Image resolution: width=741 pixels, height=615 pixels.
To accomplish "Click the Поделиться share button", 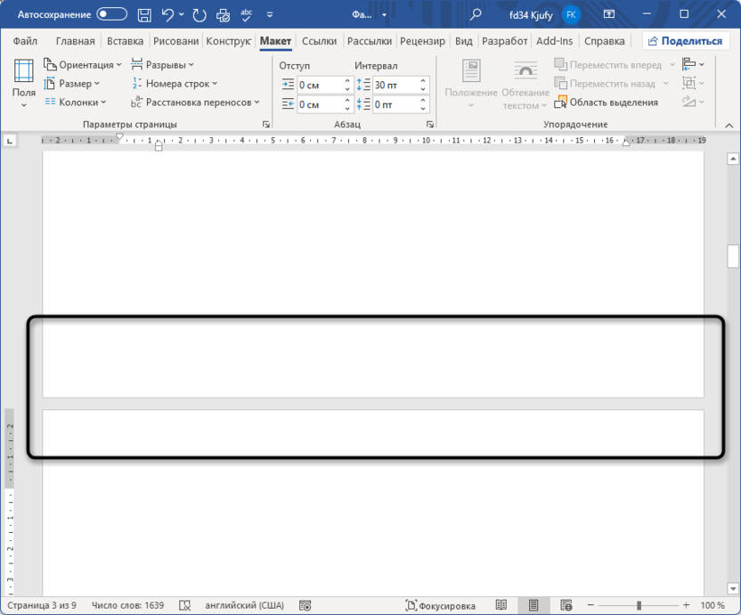I will coord(685,41).
